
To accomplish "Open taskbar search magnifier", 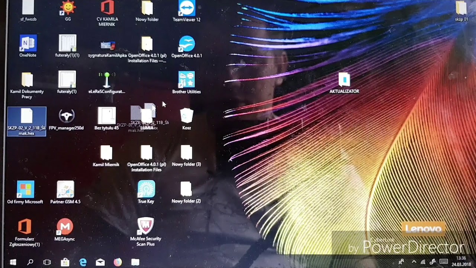I will pos(30,262).
